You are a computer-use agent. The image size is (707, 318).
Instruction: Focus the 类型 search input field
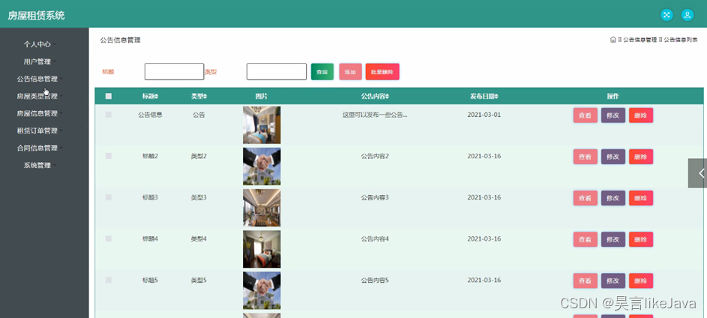[277, 72]
